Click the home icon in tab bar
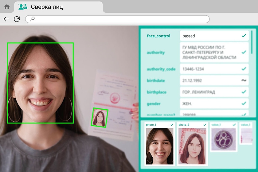The image size is (258, 172). 7,7
